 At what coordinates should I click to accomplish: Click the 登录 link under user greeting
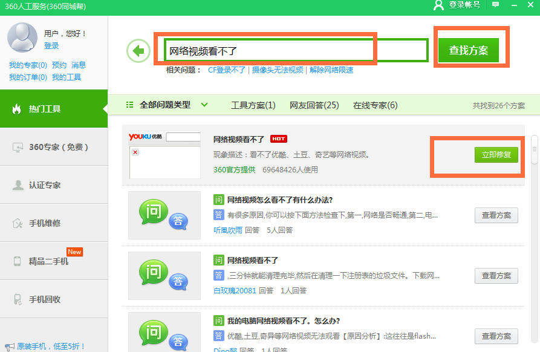pyautogui.click(x=51, y=45)
